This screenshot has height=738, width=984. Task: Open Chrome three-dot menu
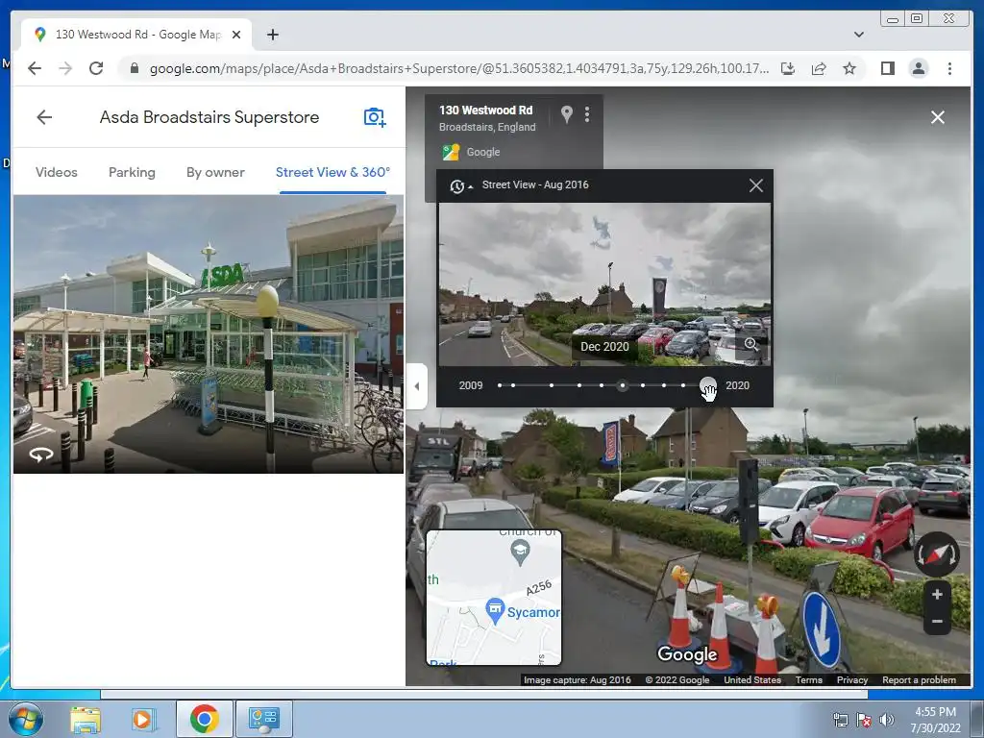tap(949, 68)
